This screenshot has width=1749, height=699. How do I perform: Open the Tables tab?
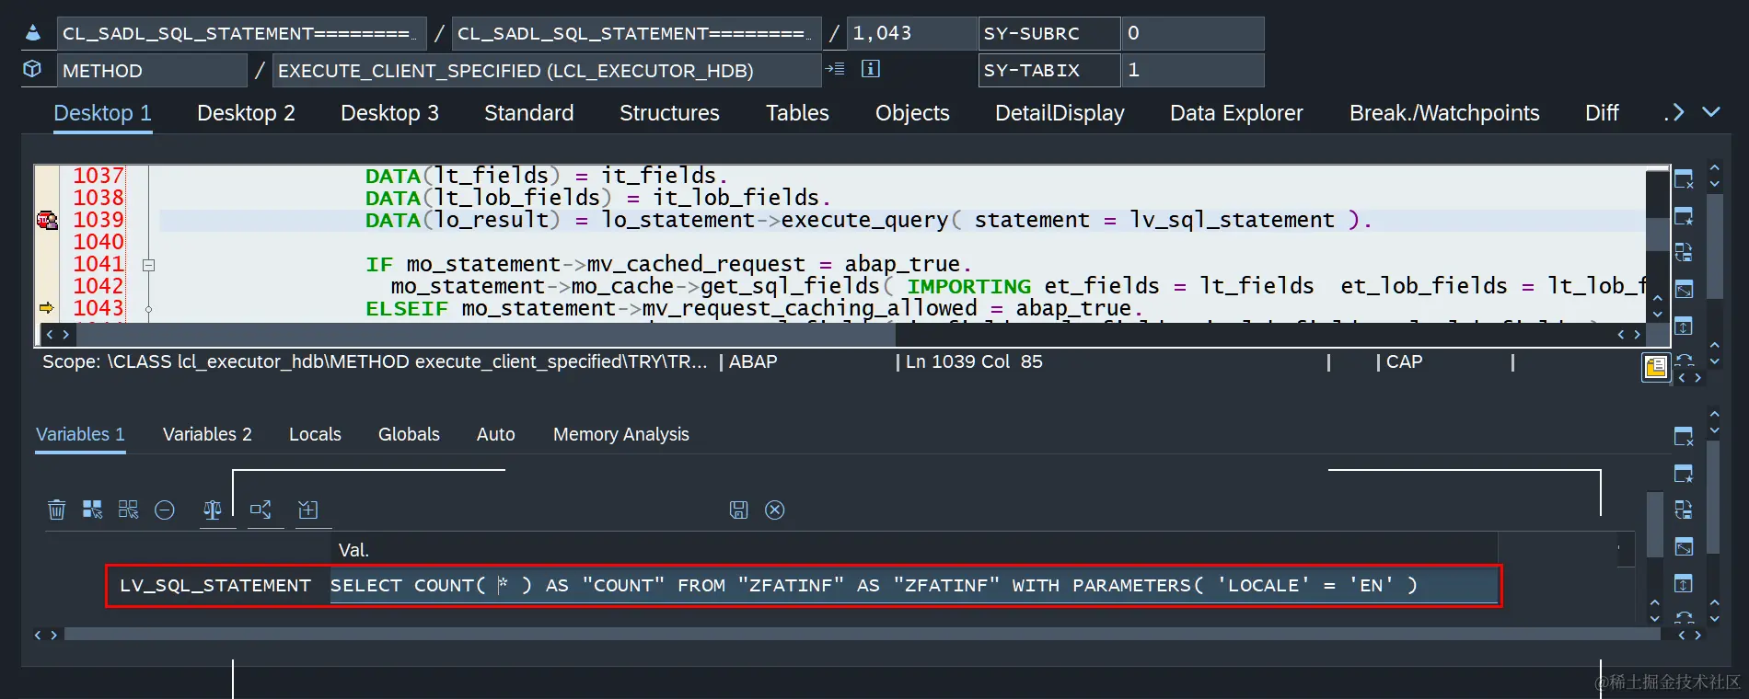[797, 113]
